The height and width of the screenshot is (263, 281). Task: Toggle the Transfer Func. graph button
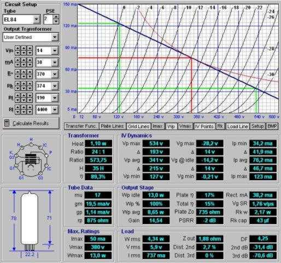click(81, 126)
